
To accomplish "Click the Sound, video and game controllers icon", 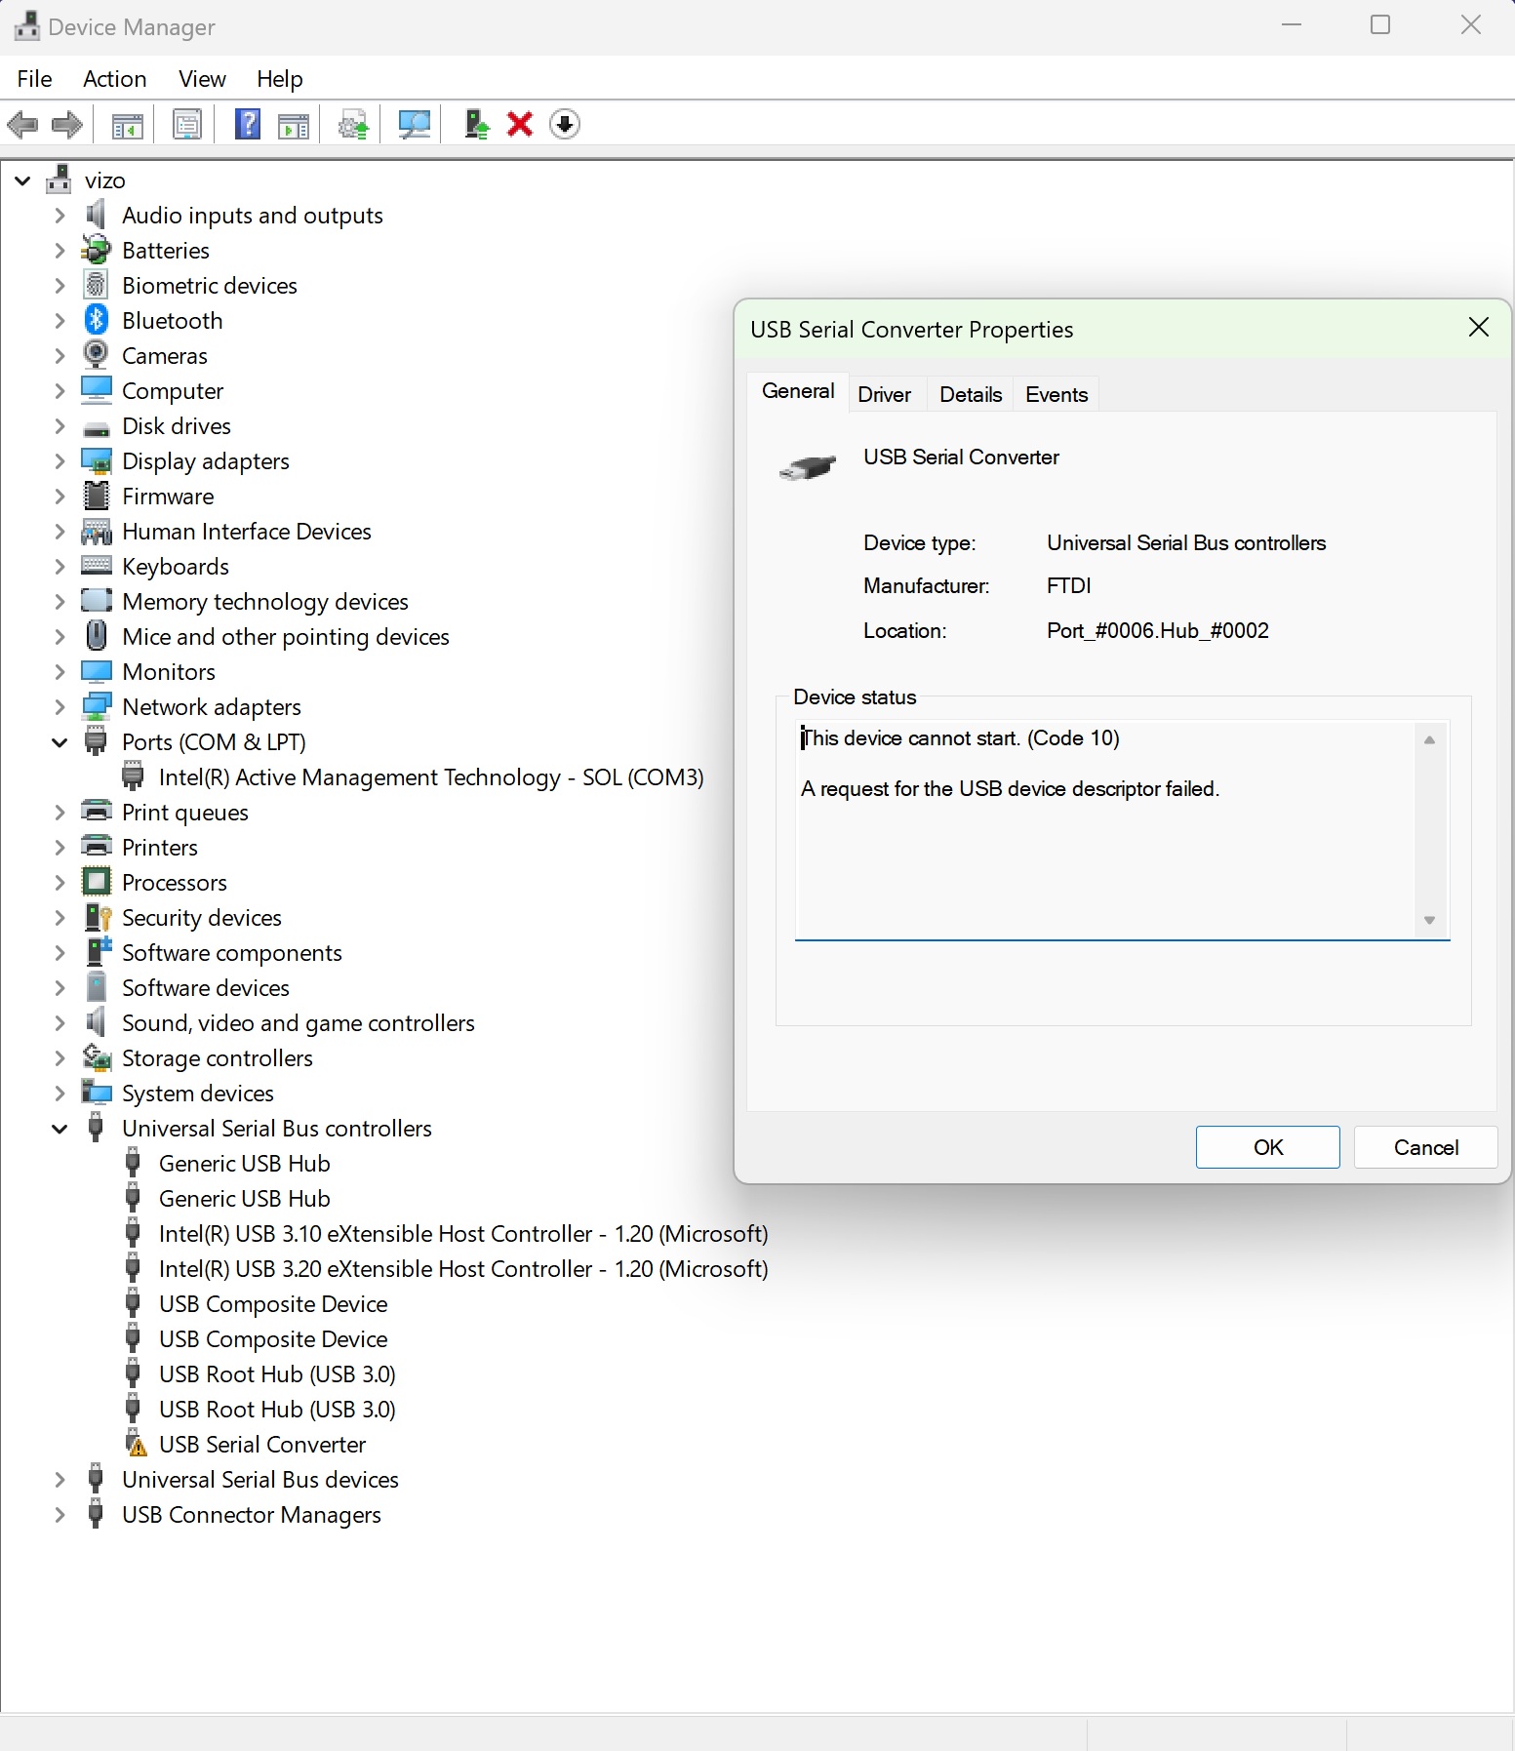I will [x=95, y=1022].
